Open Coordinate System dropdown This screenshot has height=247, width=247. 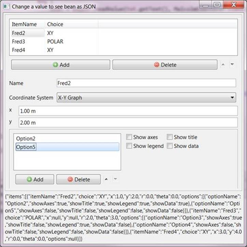pyautogui.click(x=146, y=98)
